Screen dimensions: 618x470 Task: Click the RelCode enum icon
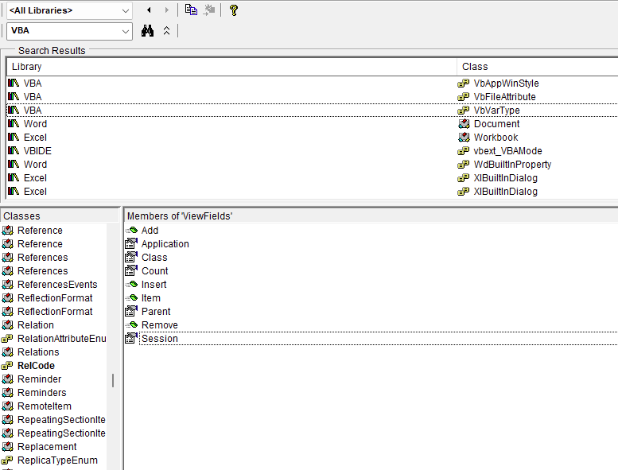(7, 366)
